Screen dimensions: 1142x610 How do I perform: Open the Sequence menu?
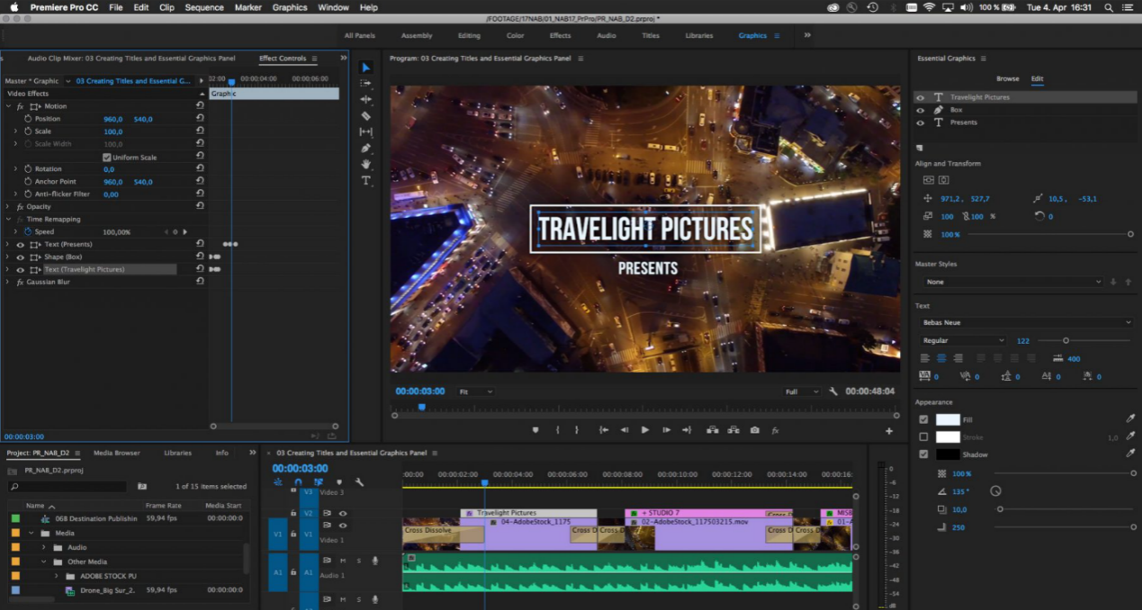pos(203,7)
